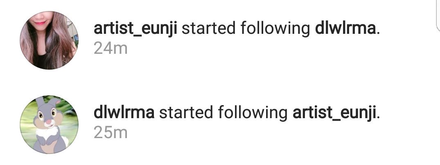Viewport: 440px width, 165px height.
Task: Tap bold dlwlrma username starting the 25m activity
Action: tap(124, 112)
